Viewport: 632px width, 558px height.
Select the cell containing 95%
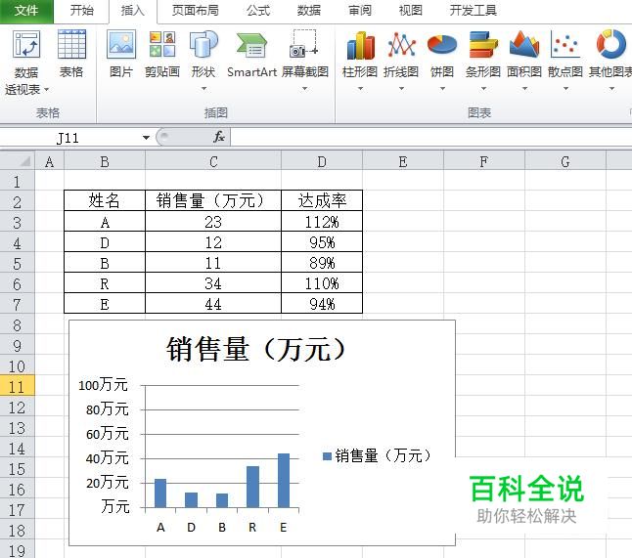[322, 242]
